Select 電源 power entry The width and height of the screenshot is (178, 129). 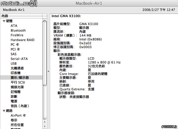coord(14,101)
